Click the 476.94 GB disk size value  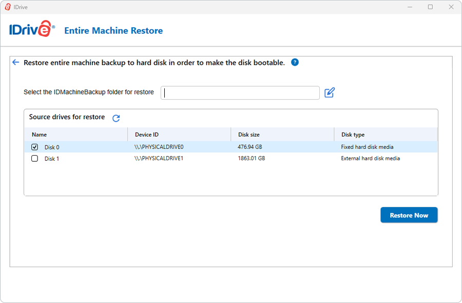250,147
